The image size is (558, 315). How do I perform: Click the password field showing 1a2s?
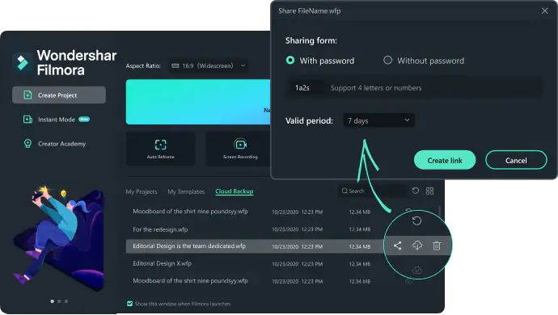point(415,88)
